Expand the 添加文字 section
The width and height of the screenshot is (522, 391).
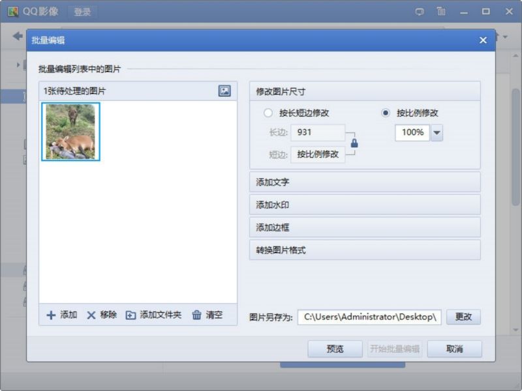point(365,182)
